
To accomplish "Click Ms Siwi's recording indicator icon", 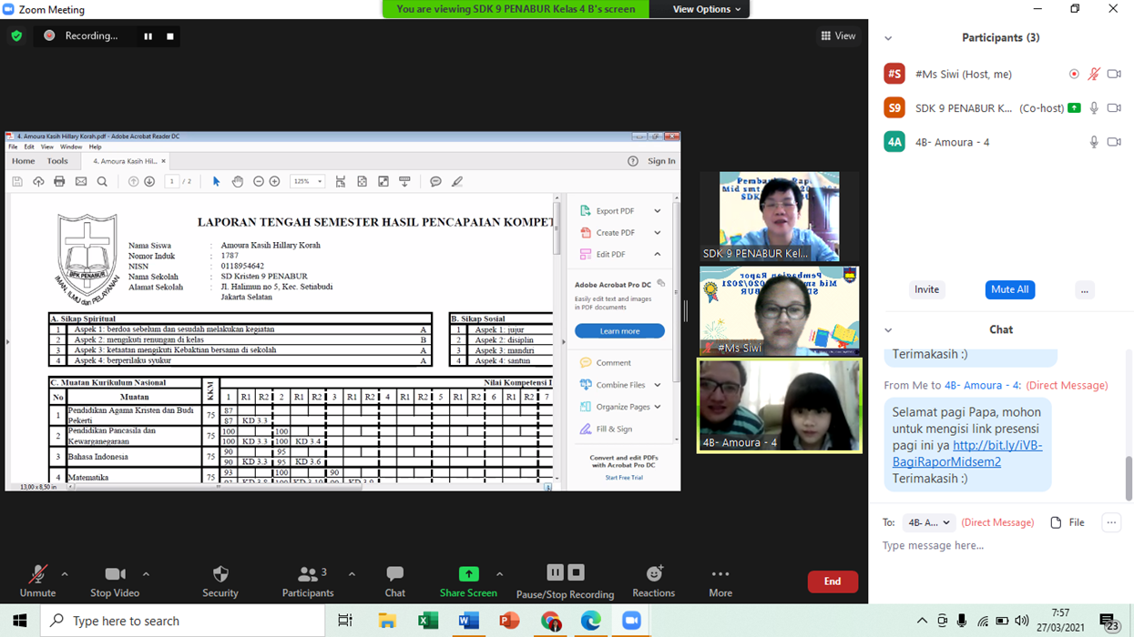I will tap(1074, 74).
